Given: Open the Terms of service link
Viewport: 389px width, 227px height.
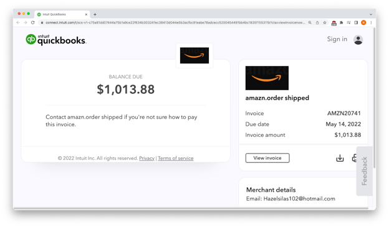Looking at the screenshot, I should click(x=175, y=158).
